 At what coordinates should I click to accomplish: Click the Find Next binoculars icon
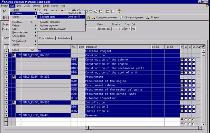(79, 11)
